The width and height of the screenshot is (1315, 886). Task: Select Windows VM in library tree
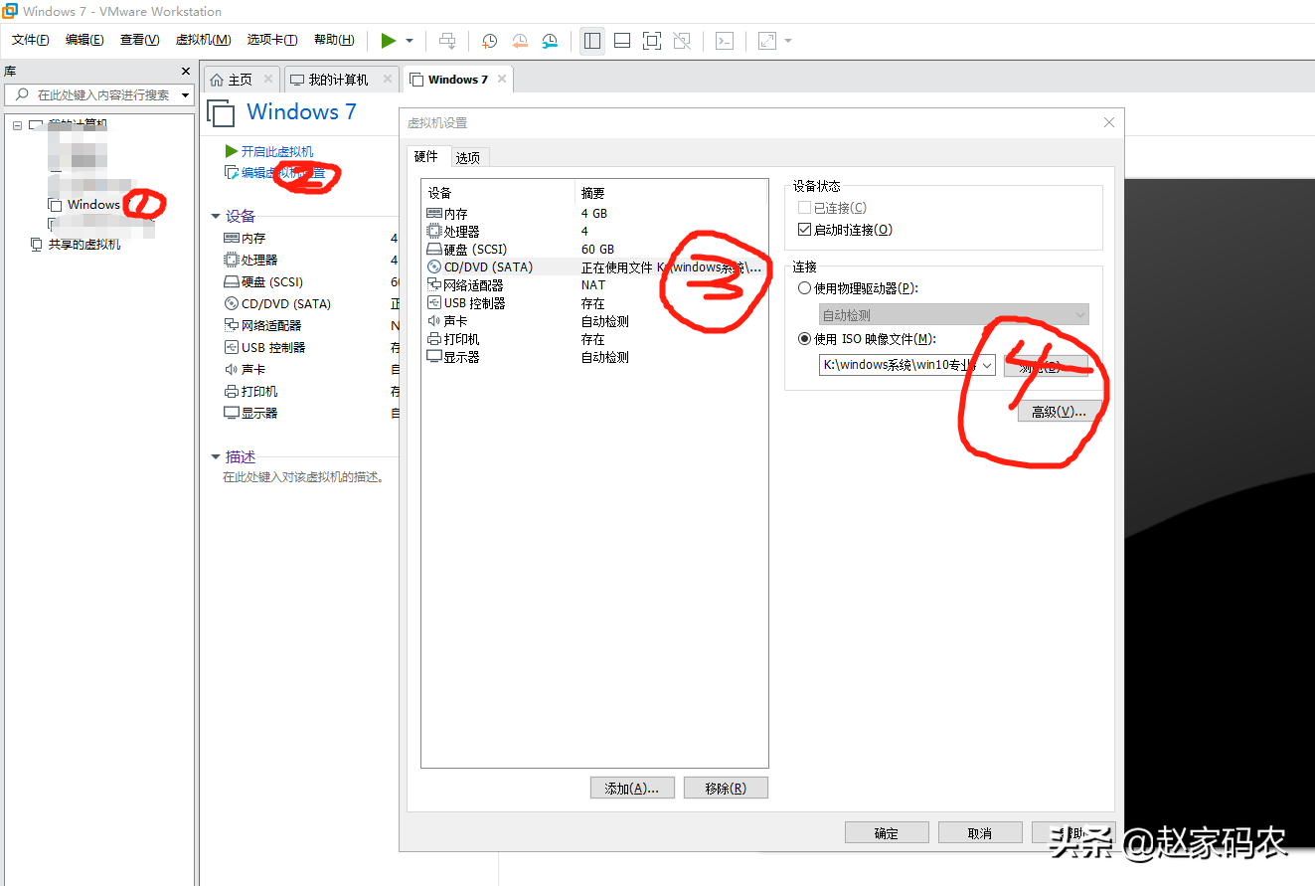point(93,205)
